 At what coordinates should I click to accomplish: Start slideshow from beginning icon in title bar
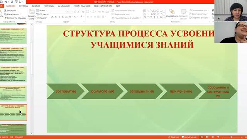click(x=16, y=2)
